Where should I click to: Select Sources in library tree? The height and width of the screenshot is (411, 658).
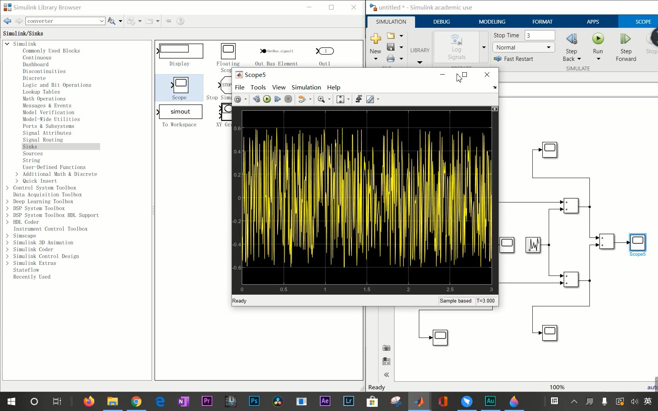pos(33,153)
